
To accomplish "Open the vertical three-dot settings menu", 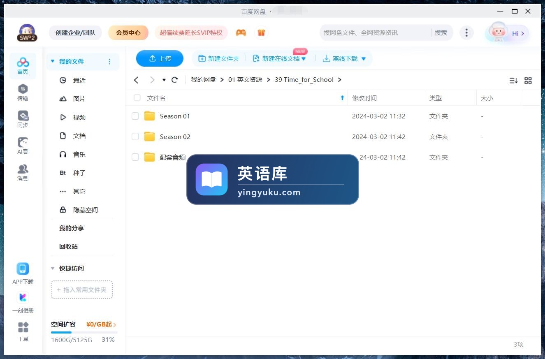I will click(466, 32).
